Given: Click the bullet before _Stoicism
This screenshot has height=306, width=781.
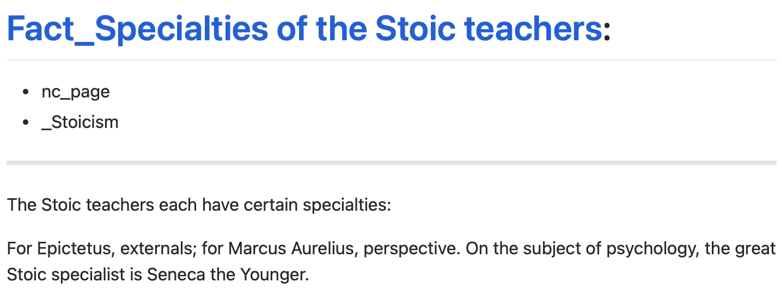Looking at the screenshot, I should pos(26,123).
